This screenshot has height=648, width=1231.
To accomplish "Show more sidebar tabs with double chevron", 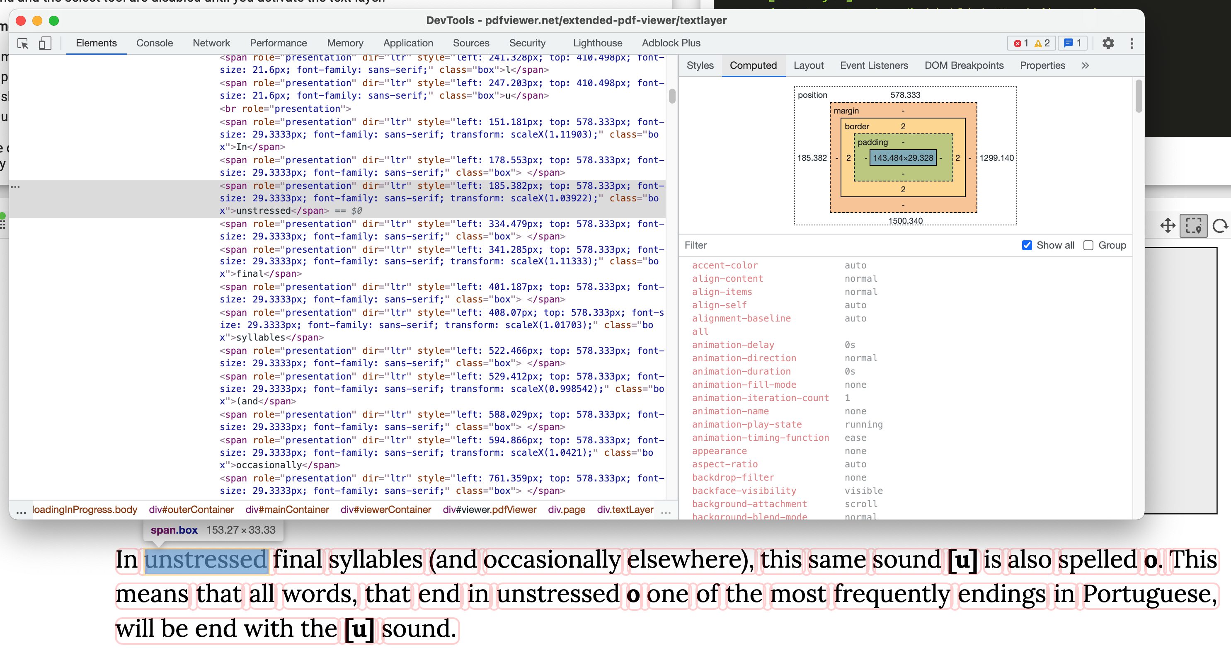I will point(1085,65).
